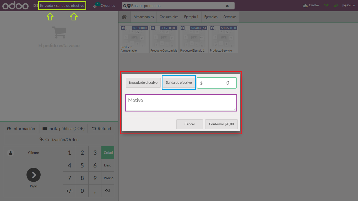Click the Motivo text area
Screen dimensions: 358x201
(181, 103)
